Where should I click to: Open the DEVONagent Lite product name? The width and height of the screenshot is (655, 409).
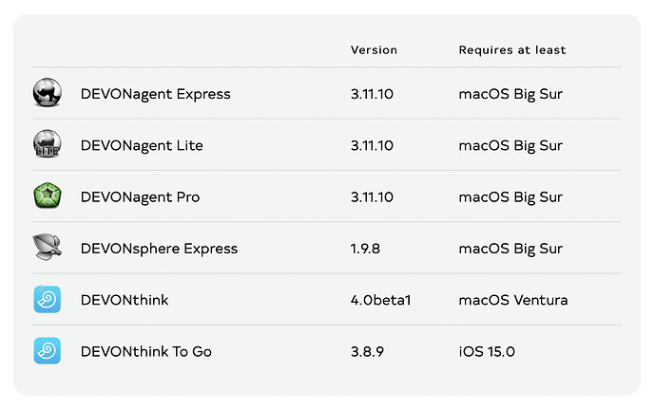click(x=142, y=145)
